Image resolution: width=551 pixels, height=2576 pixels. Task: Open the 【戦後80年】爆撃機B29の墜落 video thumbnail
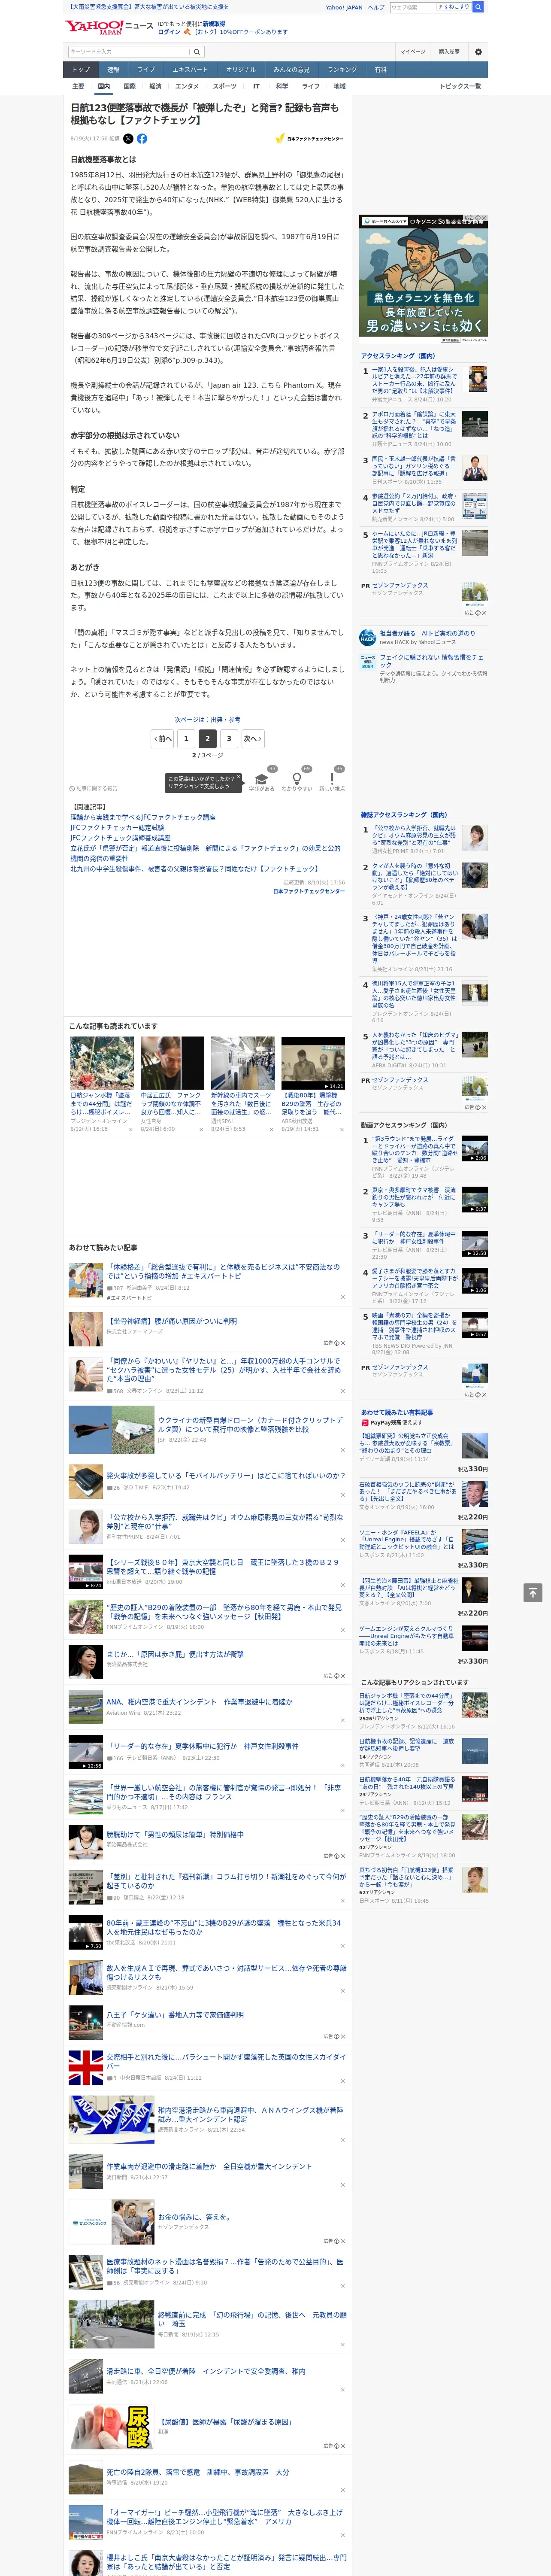click(x=312, y=1063)
